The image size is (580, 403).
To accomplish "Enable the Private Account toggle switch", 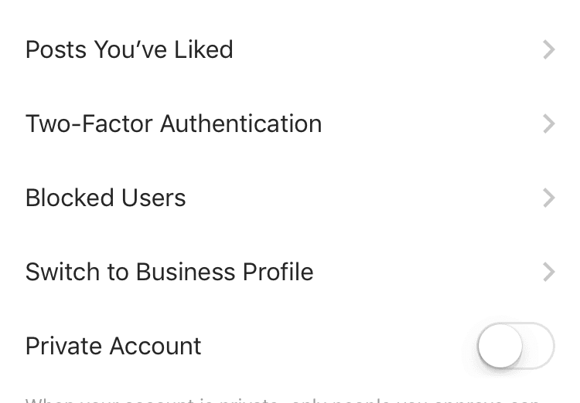I will (516, 346).
